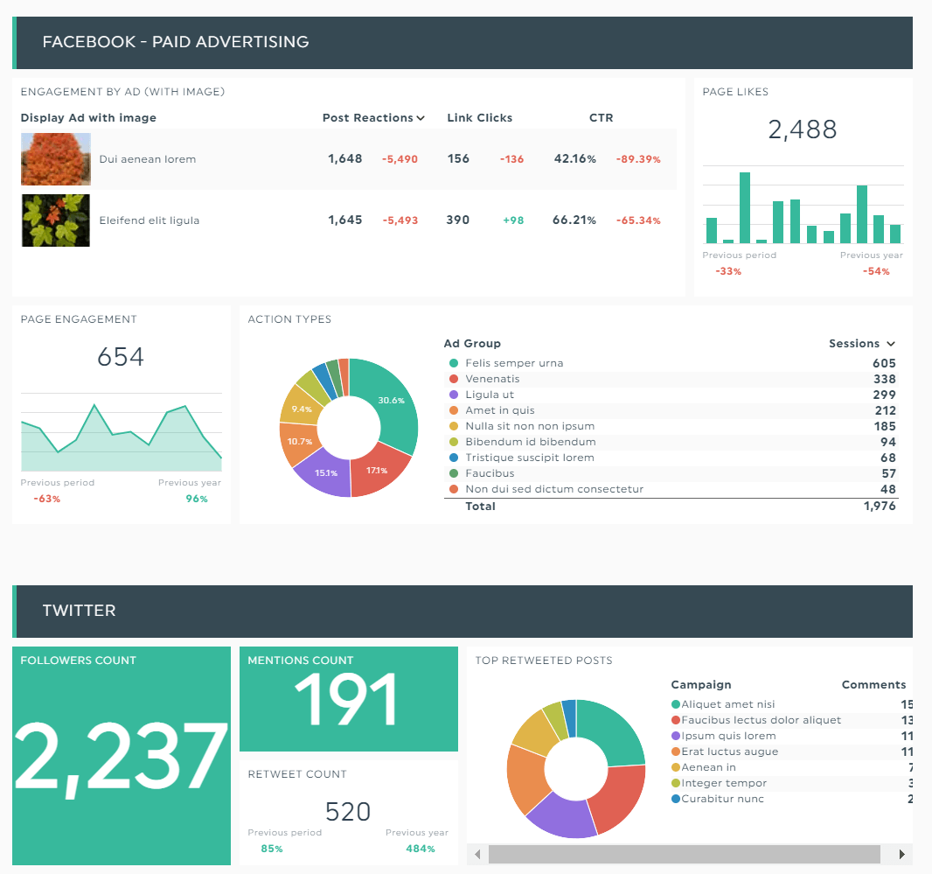Click the Twitter section header
The image size is (932, 874).
[463, 611]
